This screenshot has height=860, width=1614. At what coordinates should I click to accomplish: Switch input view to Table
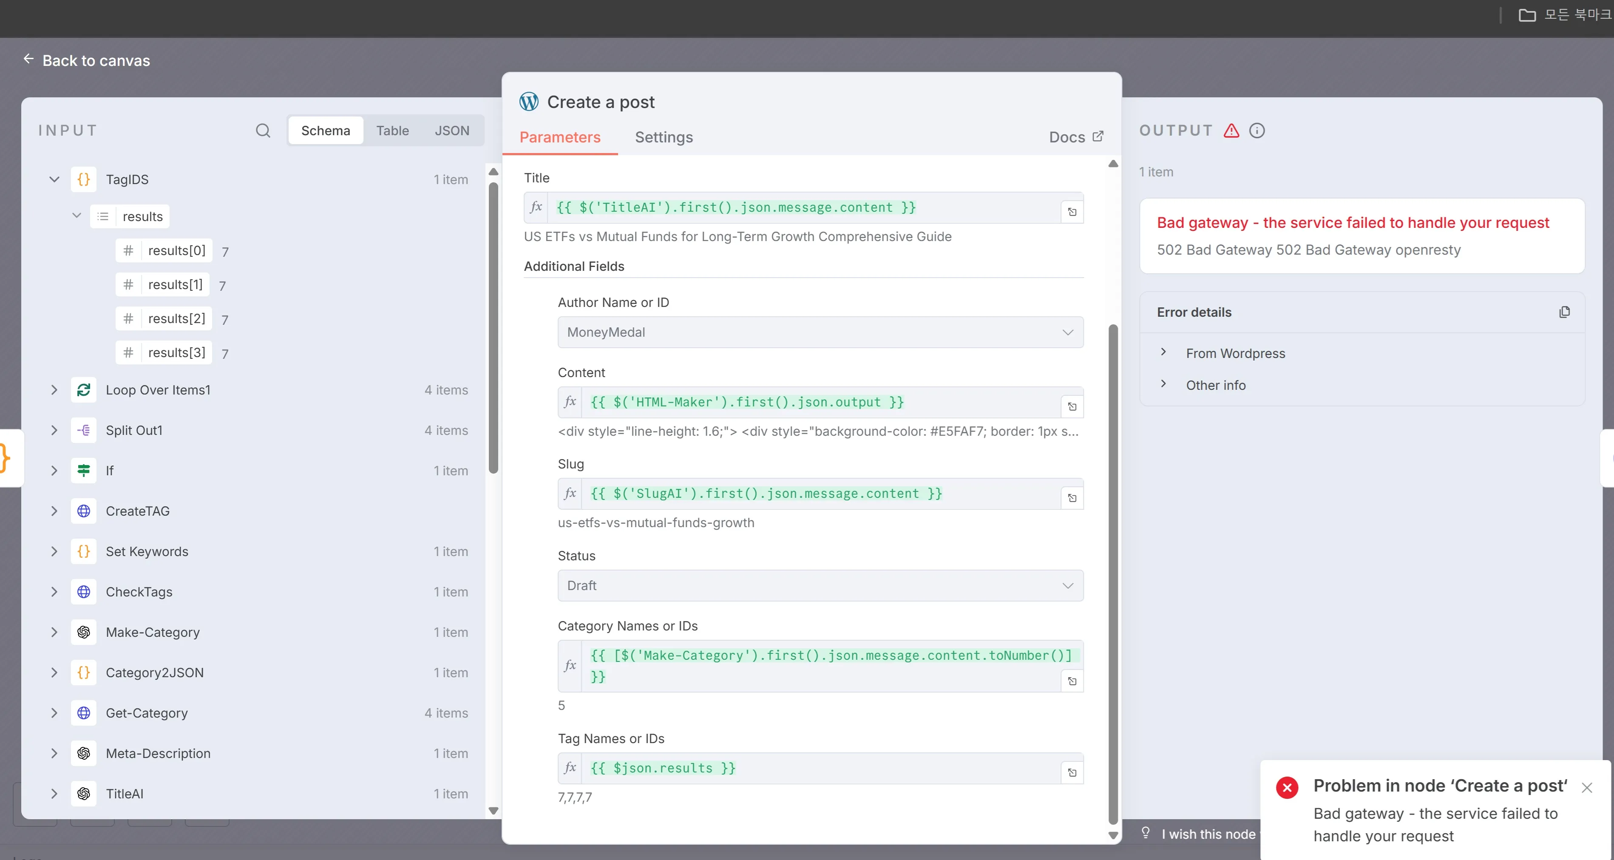tap(392, 131)
